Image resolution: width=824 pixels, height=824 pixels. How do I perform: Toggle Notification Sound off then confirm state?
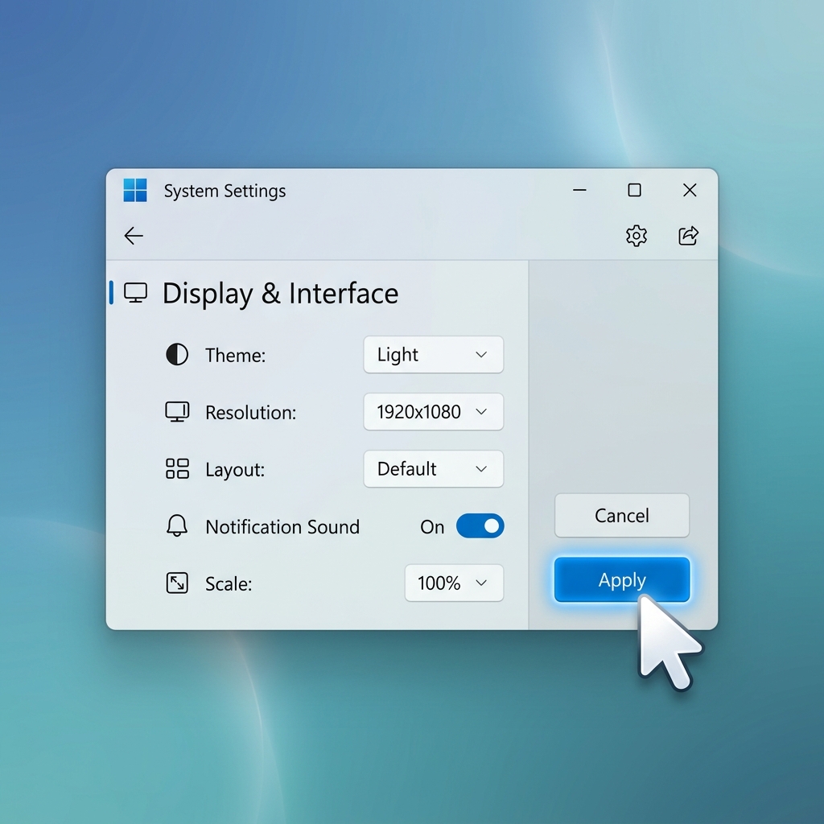pyautogui.click(x=480, y=526)
